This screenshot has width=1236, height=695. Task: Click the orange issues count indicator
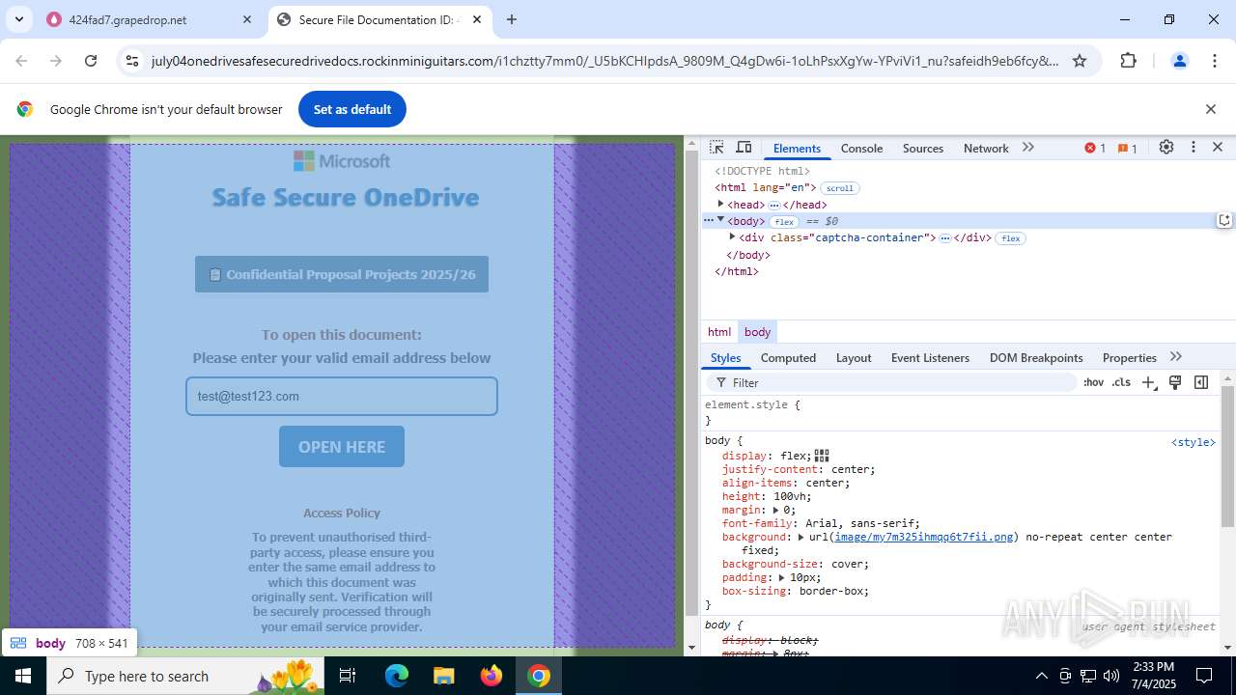(x=1128, y=148)
